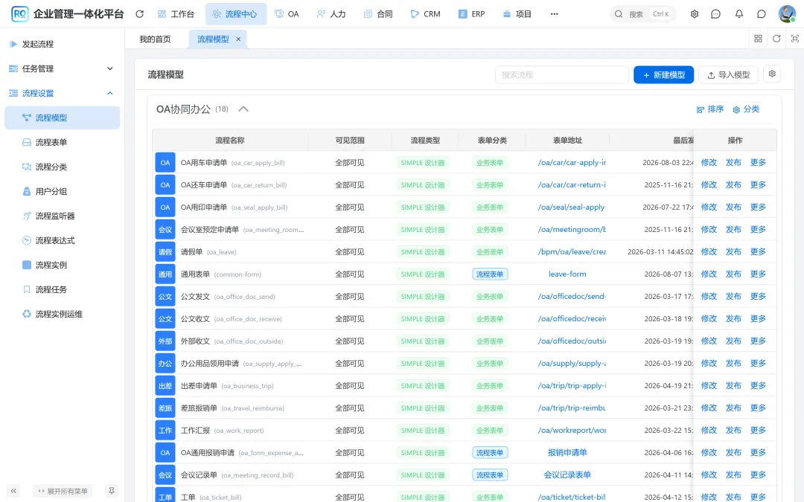Collapse the OA协同办公 group
The image size is (804, 502).
coord(243,109)
